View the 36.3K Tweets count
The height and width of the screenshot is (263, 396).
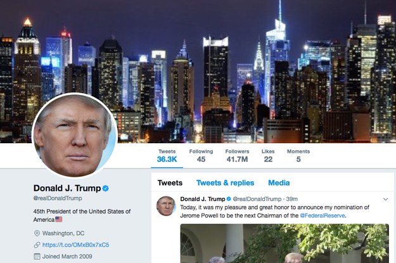click(167, 156)
